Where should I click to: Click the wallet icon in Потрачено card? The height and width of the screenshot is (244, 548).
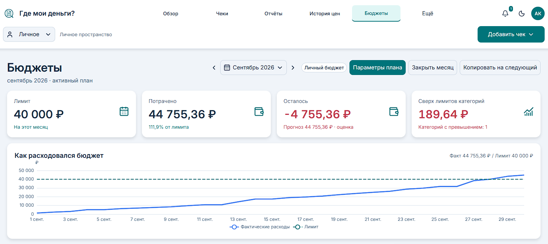[x=259, y=111]
